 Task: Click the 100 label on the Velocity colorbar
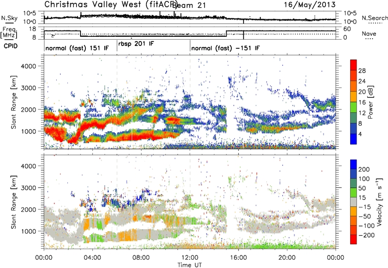364,179
